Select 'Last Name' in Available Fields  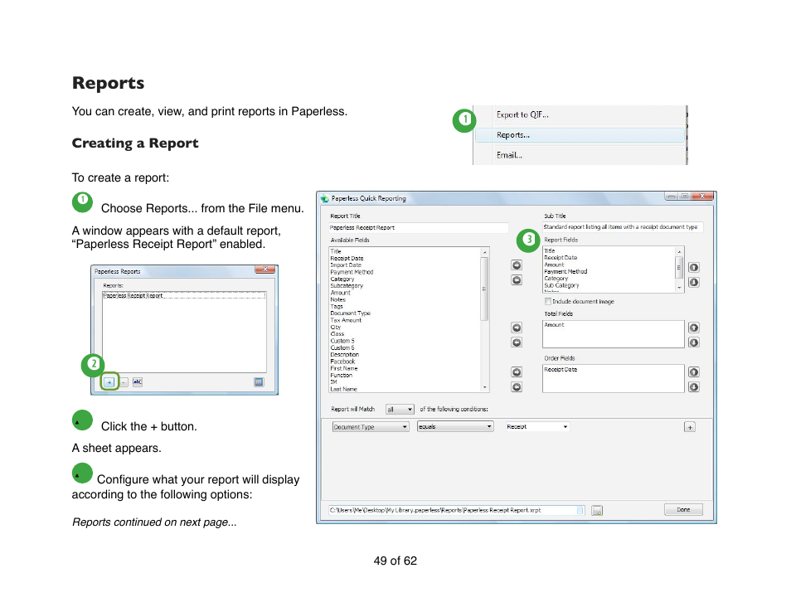click(x=343, y=390)
